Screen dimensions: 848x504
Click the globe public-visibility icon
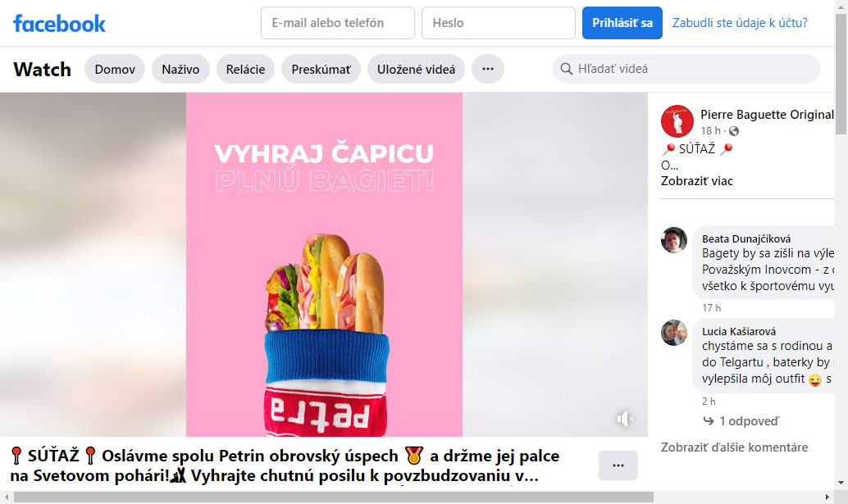[x=734, y=131]
